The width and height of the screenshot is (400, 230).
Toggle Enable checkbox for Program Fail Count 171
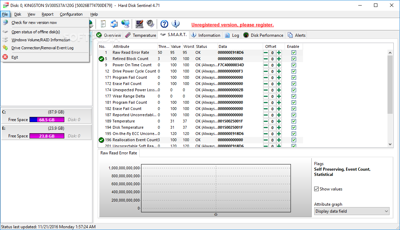(x=294, y=78)
